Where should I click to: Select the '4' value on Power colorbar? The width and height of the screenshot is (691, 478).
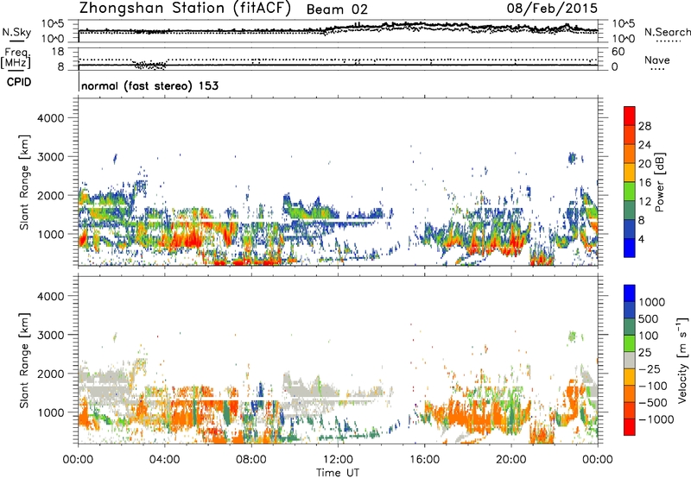[642, 239]
